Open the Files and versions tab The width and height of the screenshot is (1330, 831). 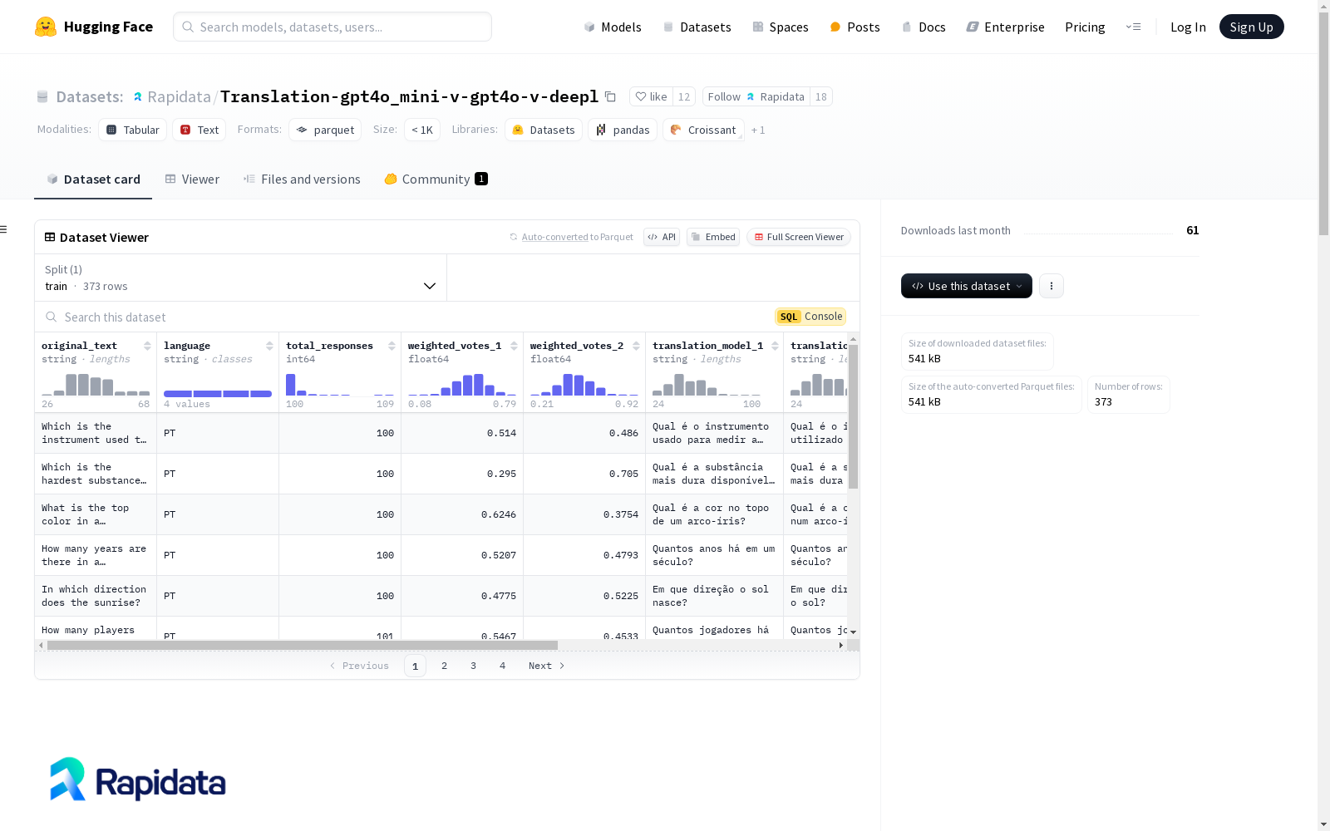click(x=302, y=179)
